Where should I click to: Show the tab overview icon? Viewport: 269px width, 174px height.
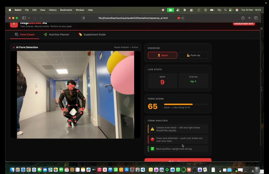(256, 18)
